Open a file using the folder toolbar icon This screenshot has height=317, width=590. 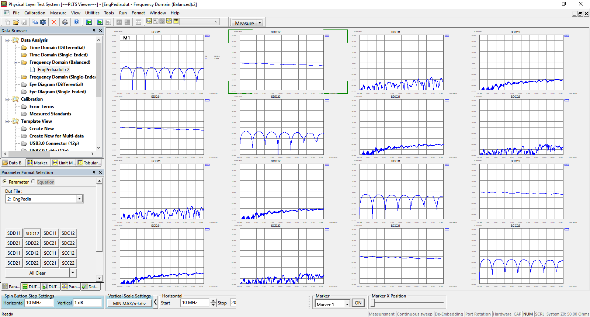(x=16, y=22)
